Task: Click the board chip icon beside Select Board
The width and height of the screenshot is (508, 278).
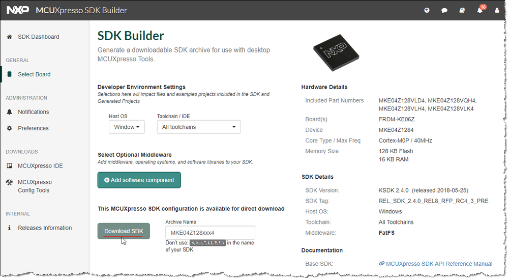Action: (x=9, y=74)
